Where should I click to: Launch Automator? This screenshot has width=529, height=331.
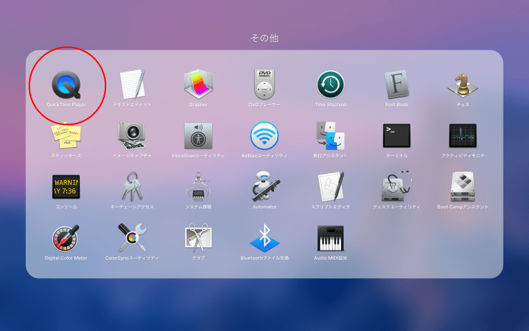pyautogui.click(x=264, y=187)
